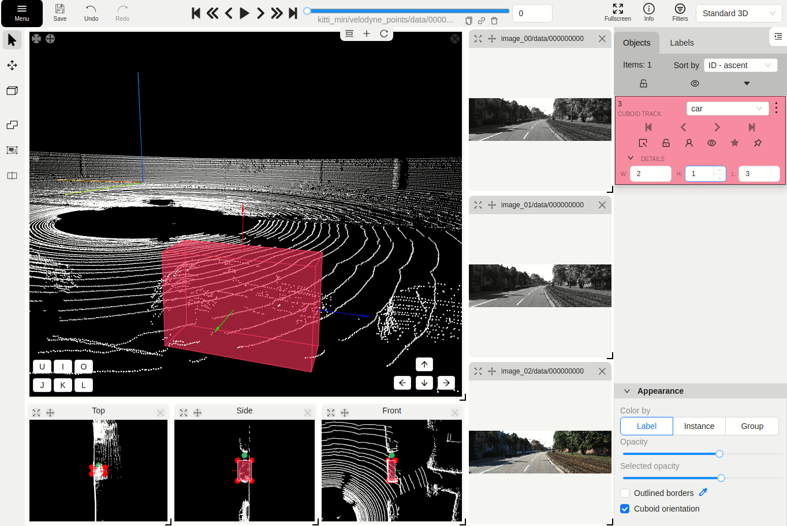Click the Save icon in toolbar
This screenshot has width=787, height=526.
click(x=60, y=13)
